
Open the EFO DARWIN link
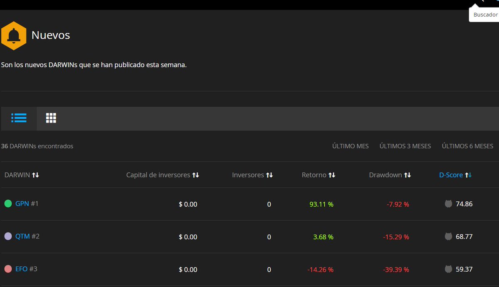click(x=21, y=269)
